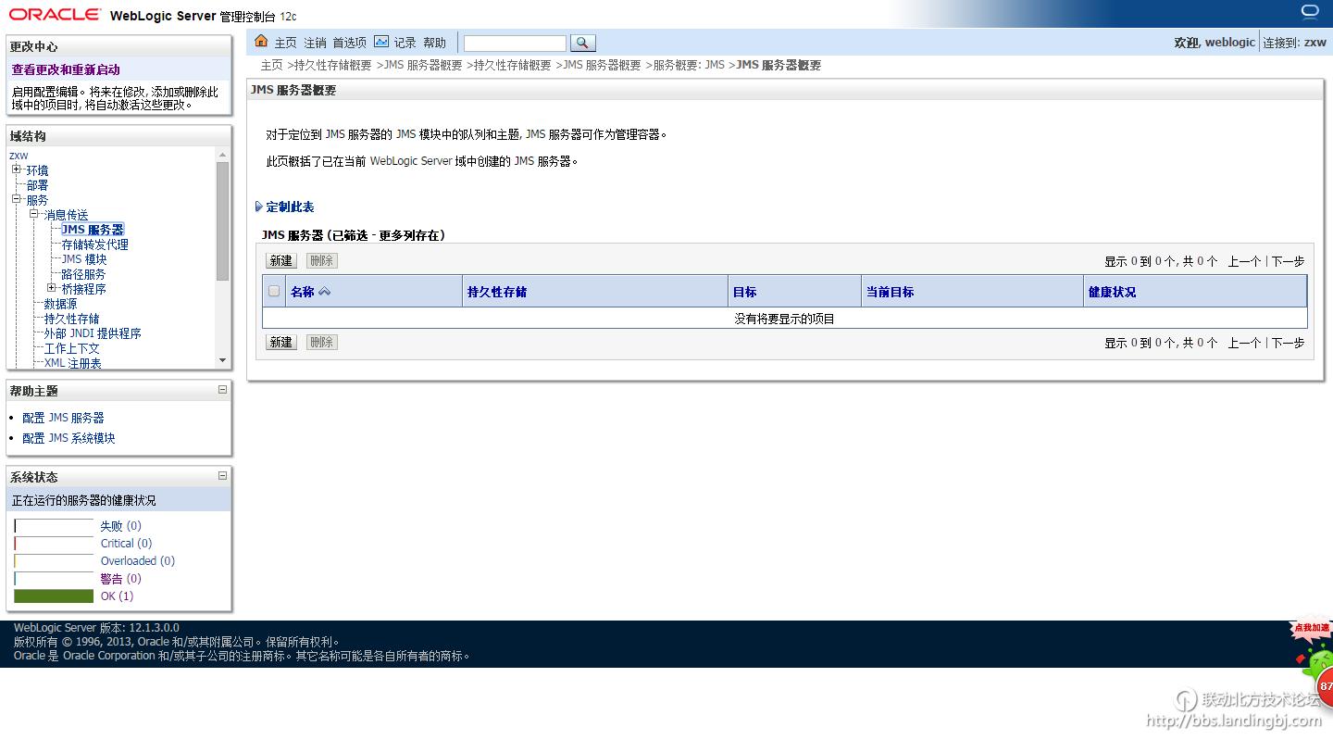1333x740 pixels.
Task: Click the green OK health bar
Action: (x=53, y=596)
